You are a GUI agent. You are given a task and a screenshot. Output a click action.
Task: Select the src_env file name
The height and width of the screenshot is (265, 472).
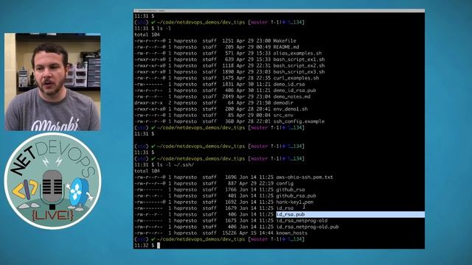[x=283, y=115]
